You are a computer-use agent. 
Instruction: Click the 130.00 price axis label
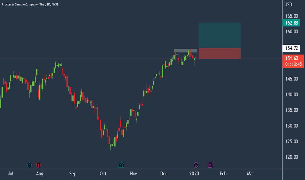pos(292,126)
